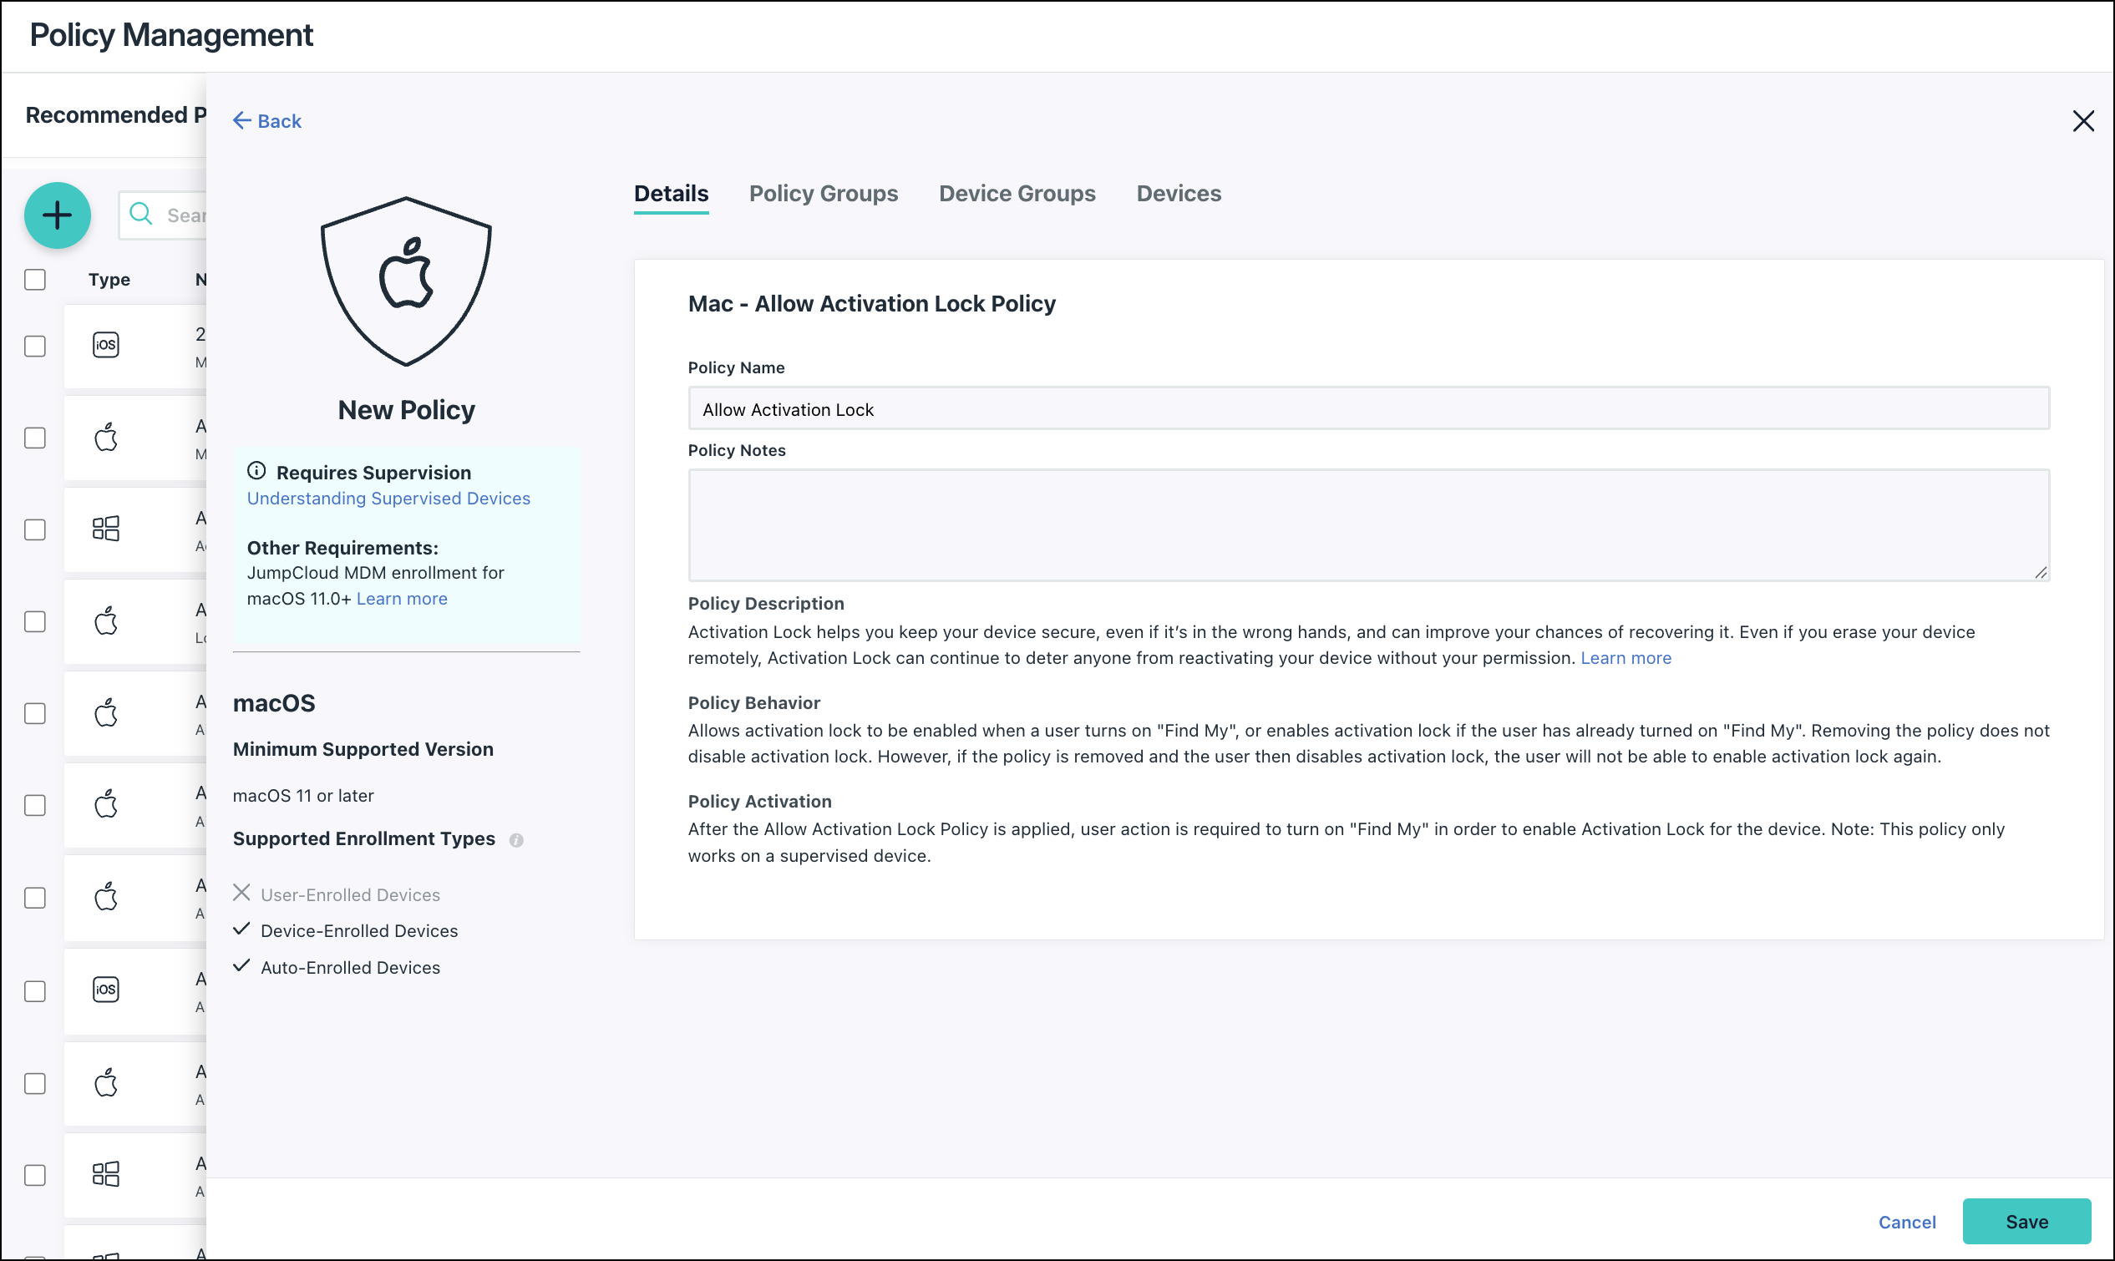Check the checkbox on the last policy row

[35, 1175]
